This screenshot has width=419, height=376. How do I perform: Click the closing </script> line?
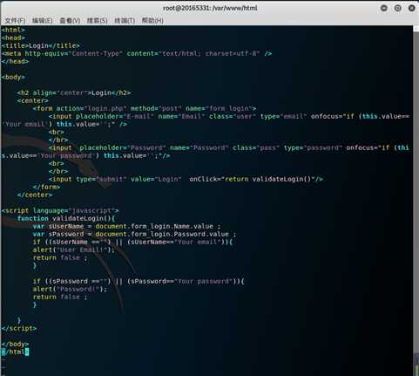pyautogui.click(x=19, y=328)
